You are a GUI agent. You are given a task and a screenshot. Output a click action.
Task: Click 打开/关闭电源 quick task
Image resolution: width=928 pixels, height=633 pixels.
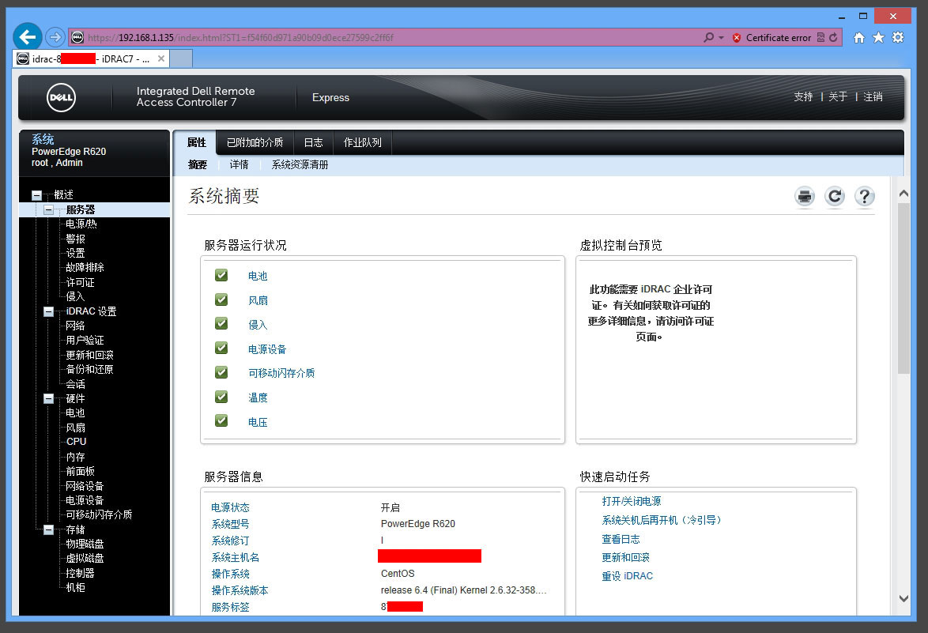tap(632, 501)
